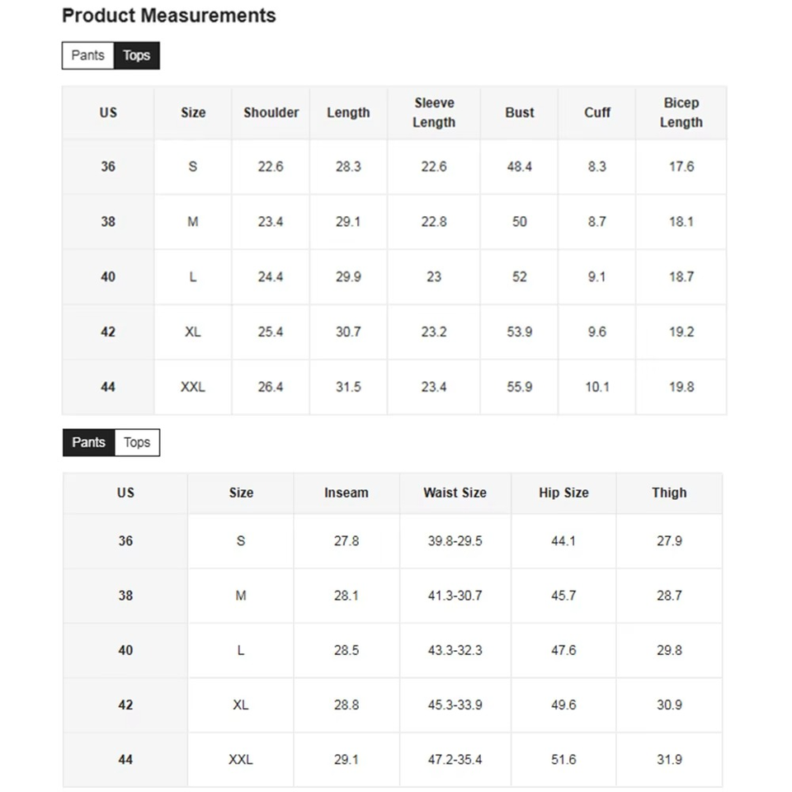Click the Hip Size column header
Viewport: 792px width, 792px height.
coord(563,493)
